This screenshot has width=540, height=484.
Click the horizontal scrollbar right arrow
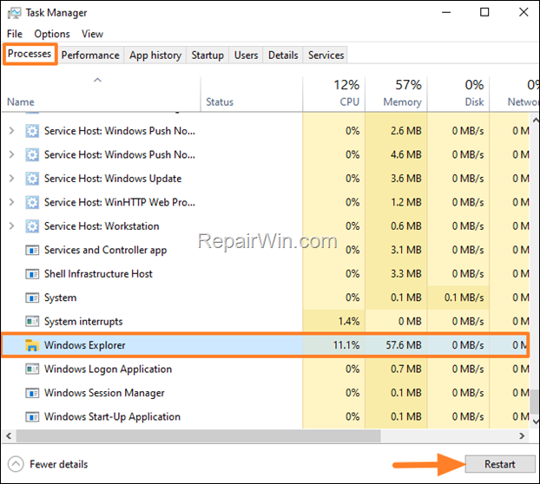click(522, 435)
